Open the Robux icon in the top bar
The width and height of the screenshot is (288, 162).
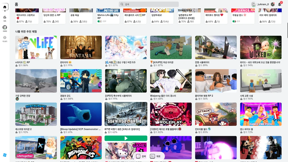273,4
